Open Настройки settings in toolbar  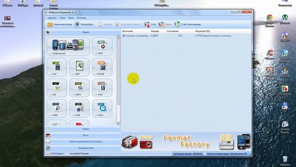coord(84,25)
